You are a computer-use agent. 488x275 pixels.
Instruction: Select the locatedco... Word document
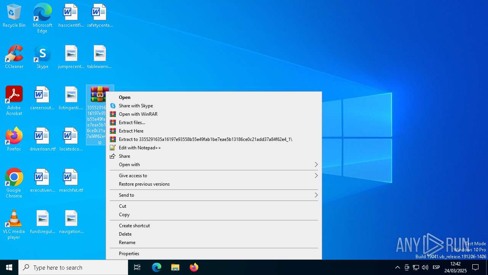tap(71, 140)
